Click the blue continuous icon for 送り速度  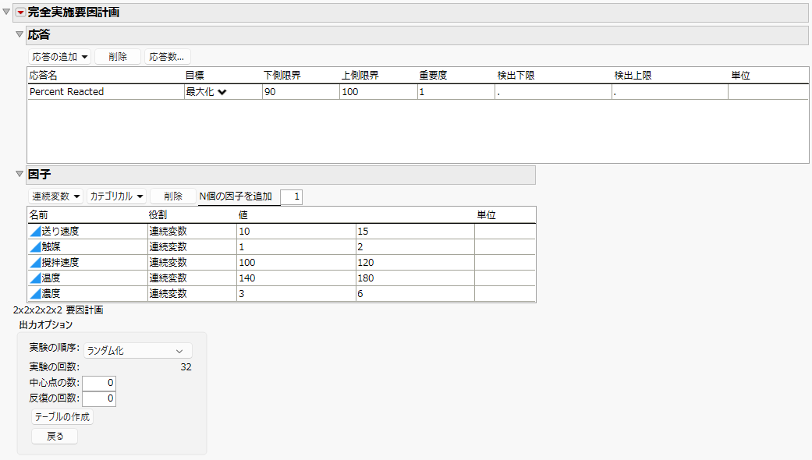34,232
